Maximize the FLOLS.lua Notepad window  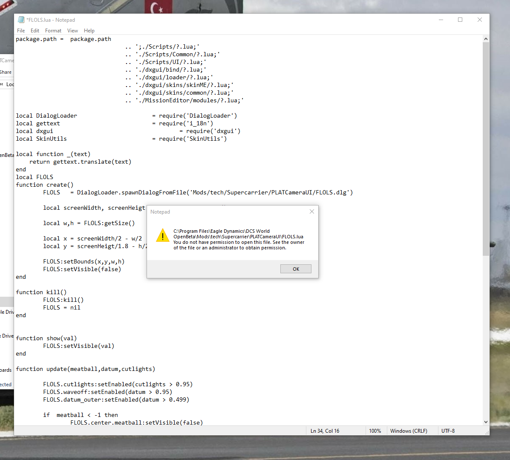[x=460, y=20]
